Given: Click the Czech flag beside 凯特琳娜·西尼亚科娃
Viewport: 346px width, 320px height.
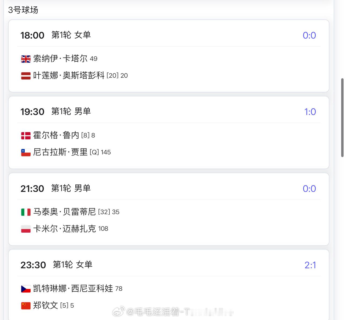Looking at the screenshot, I should point(26,289).
